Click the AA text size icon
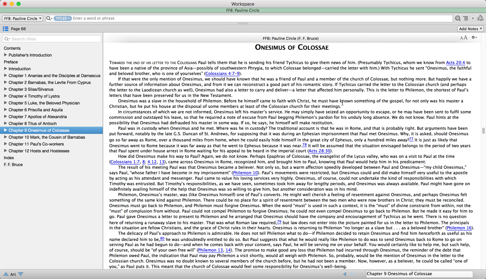 (x=464, y=38)
